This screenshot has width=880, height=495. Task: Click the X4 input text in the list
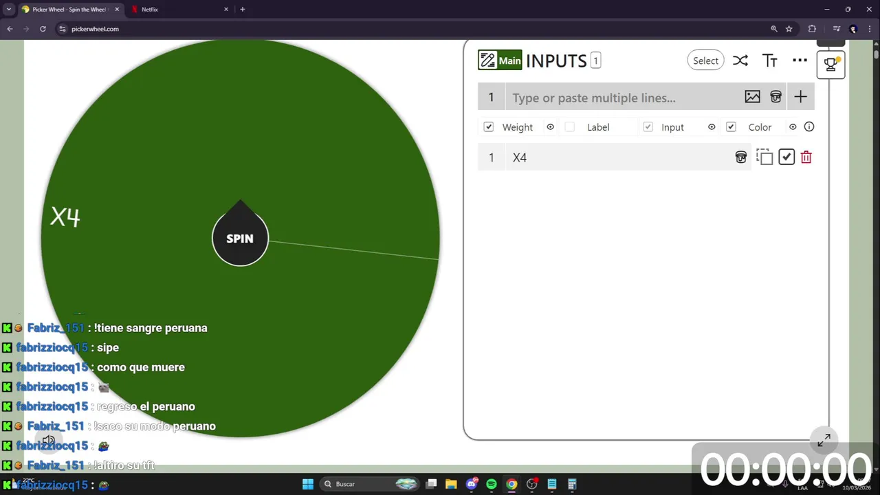pyautogui.click(x=520, y=157)
